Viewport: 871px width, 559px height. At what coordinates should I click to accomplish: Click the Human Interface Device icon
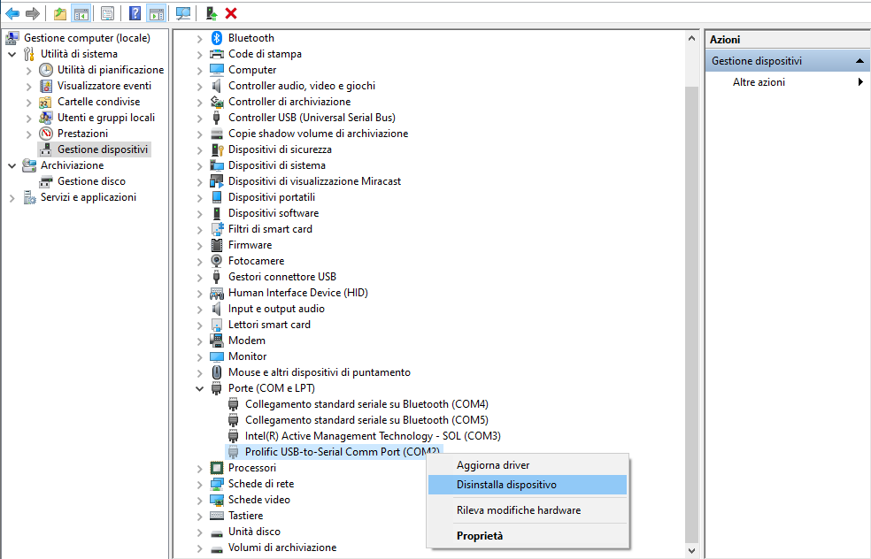pos(217,293)
